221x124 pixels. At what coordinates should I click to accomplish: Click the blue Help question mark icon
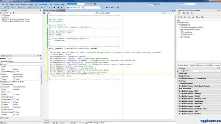click(x=118, y=8)
